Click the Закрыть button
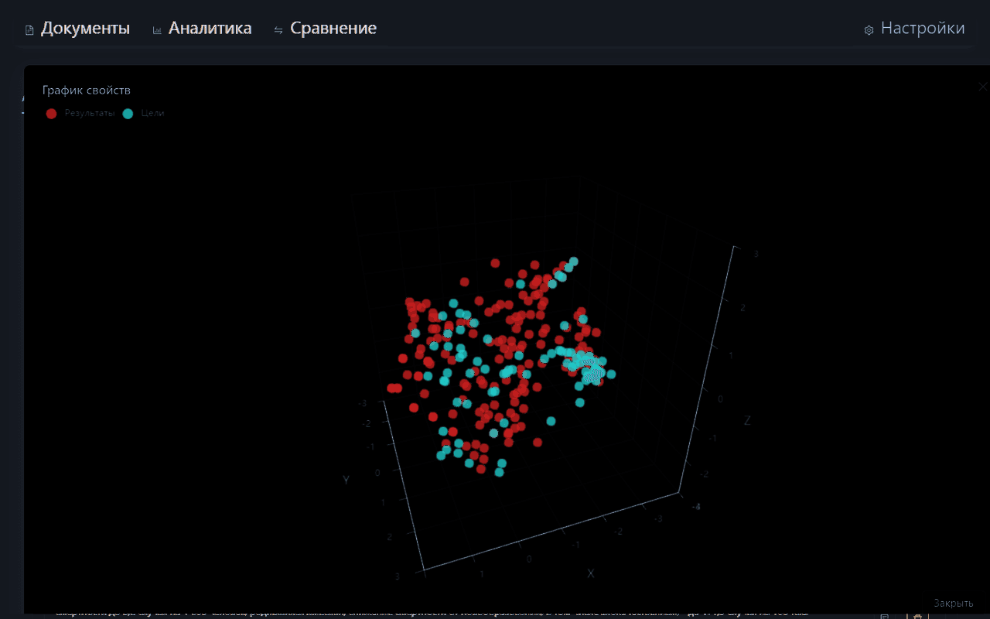990x619 pixels. (x=954, y=603)
